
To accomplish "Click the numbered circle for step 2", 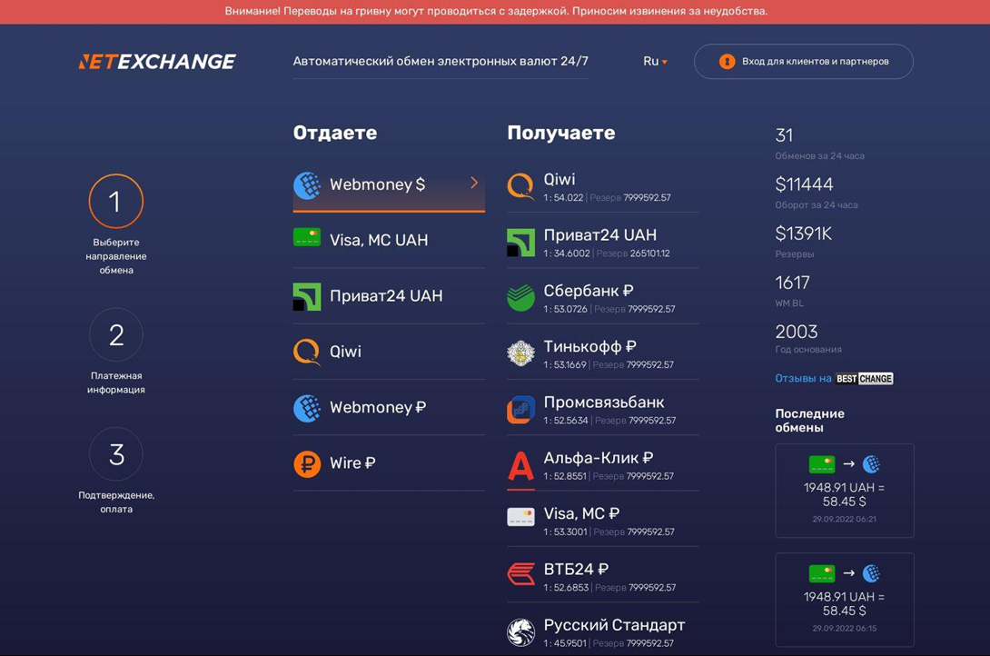I will pyautogui.click(x=115, y=334).
